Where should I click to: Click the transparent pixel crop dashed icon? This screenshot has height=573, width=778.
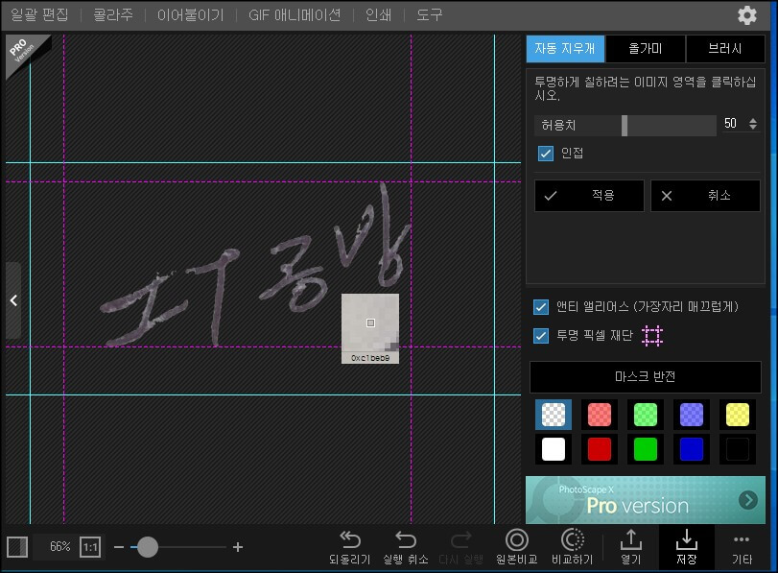[652, 336]
